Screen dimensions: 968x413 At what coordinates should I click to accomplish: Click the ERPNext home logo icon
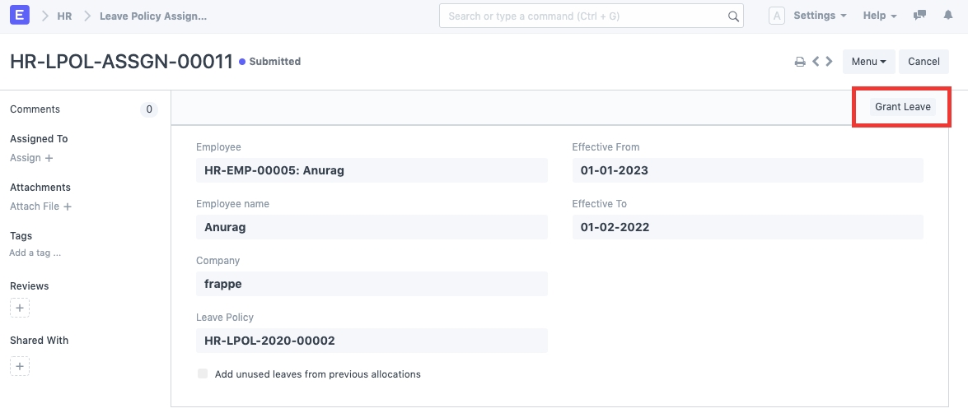(x=21, y=16)
